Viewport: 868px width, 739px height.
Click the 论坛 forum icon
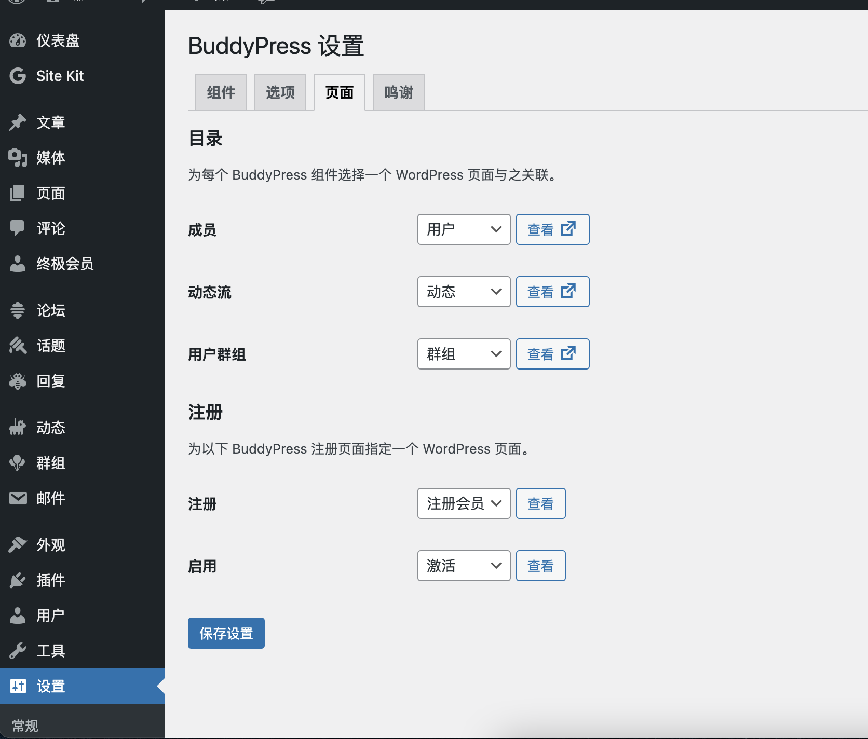pos(18,310)
